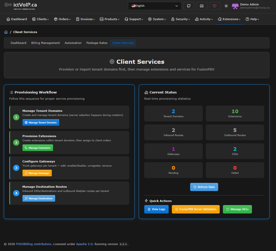This screenshot has width=276, height=251.
Task: Expand the Clients menu
Action: click(40, 19)
